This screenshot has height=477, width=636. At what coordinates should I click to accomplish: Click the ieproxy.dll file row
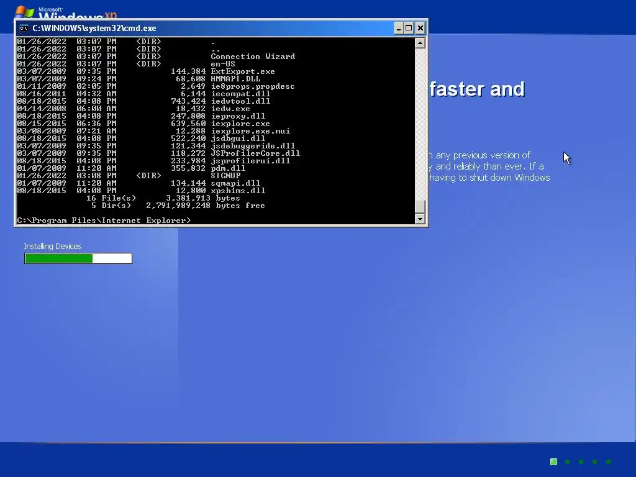click(141, 116)
